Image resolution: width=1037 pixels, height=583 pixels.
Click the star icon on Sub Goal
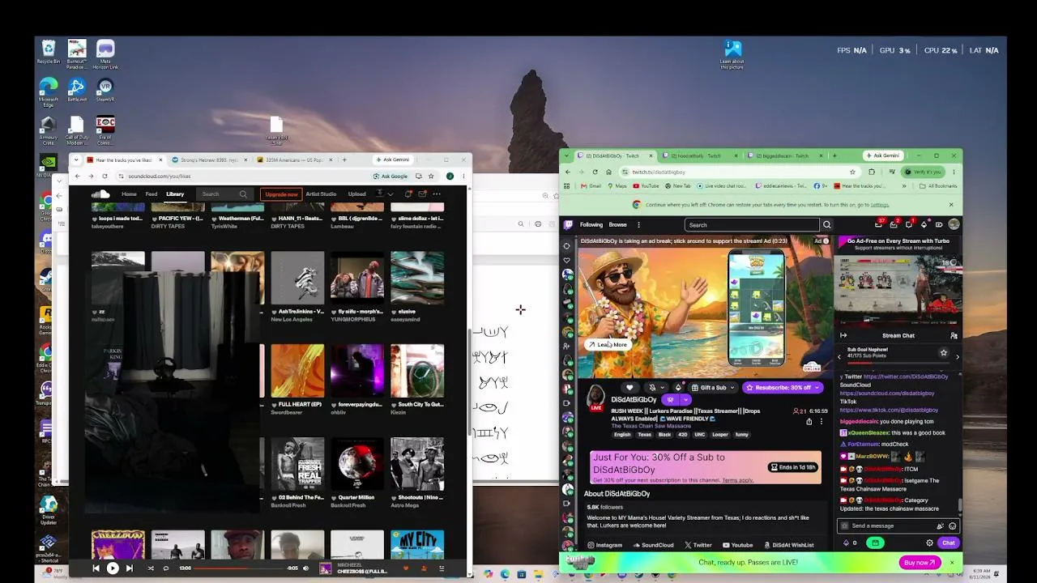(x=943, y=353)
